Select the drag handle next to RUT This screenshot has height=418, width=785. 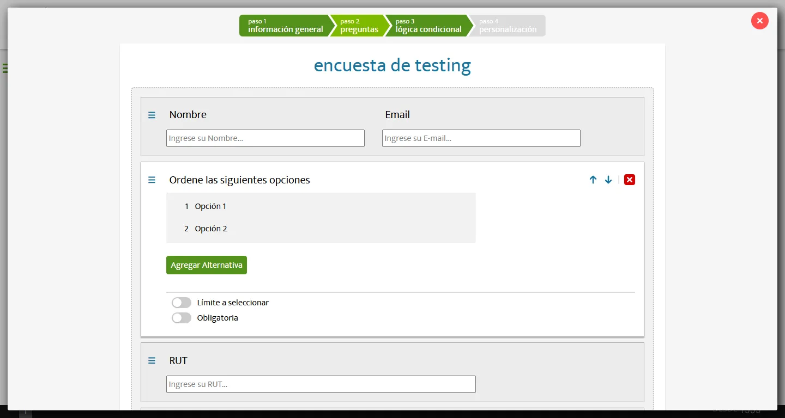[x=152, y=360]
